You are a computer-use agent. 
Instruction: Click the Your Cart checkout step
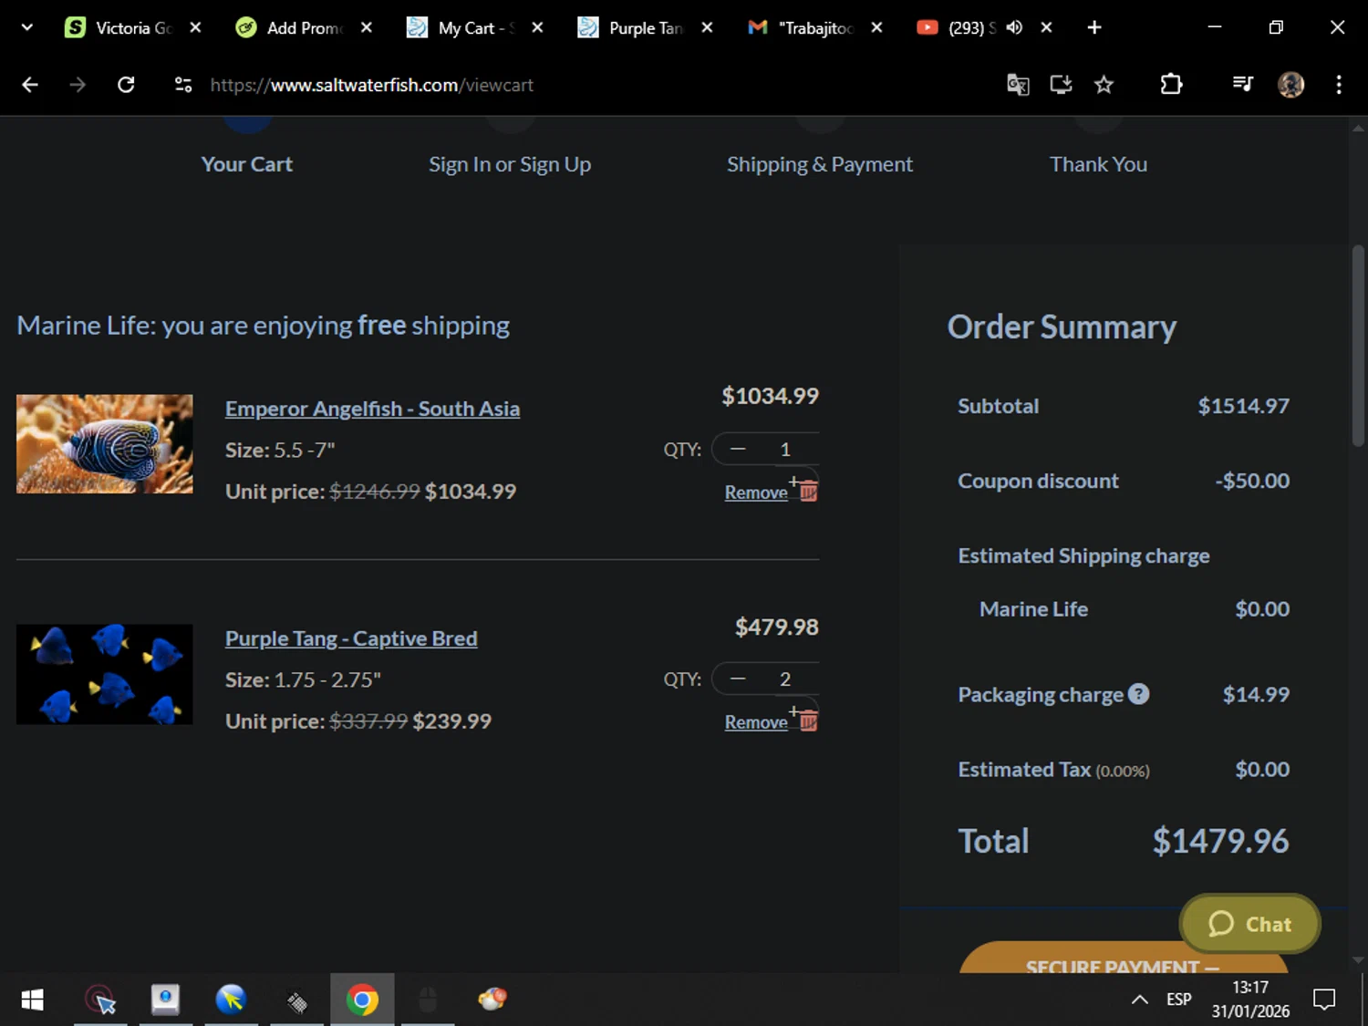tap(247, 164)
